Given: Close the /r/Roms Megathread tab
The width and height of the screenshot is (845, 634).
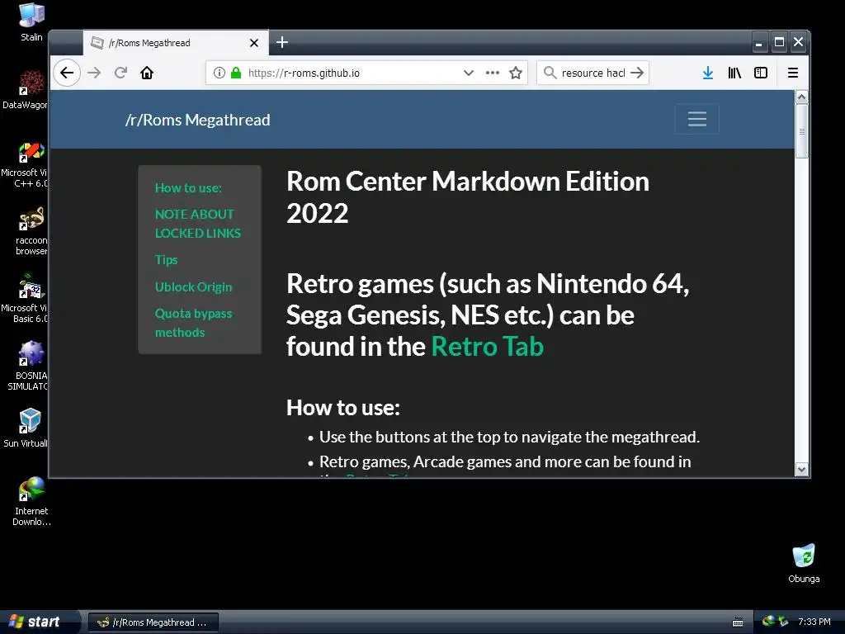Looking at the screenshot, I should pos(254,43).
